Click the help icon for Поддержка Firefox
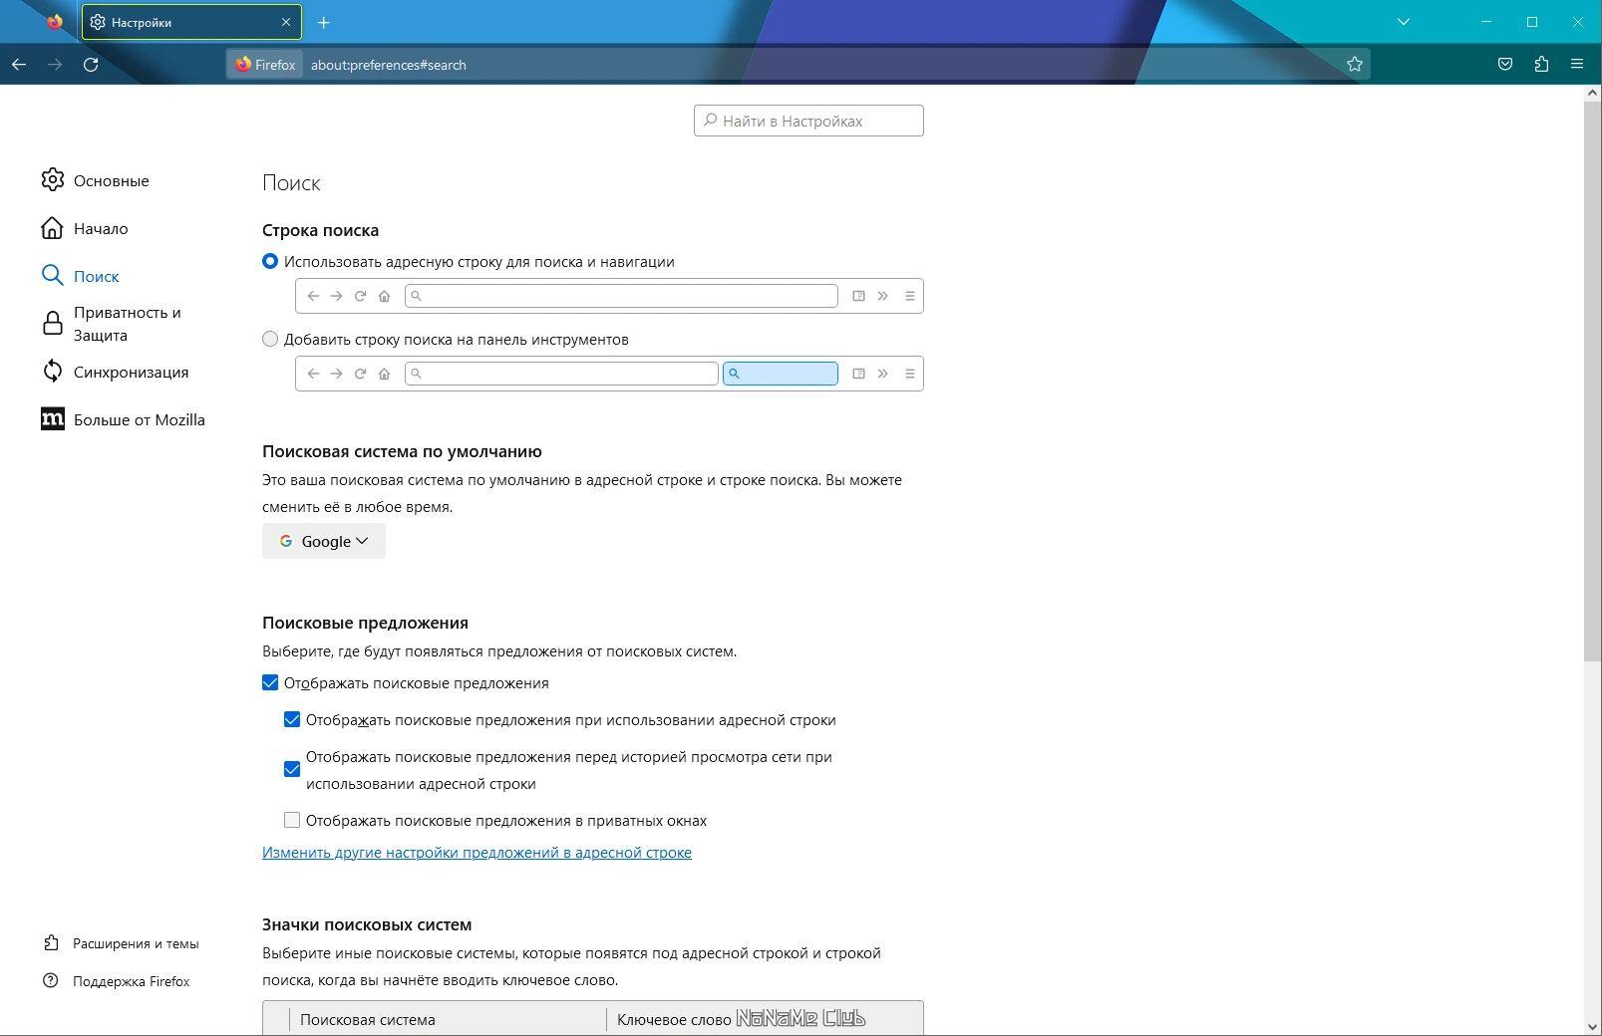This screenshot has width=1602, height=1036. [x=52, y=981]
